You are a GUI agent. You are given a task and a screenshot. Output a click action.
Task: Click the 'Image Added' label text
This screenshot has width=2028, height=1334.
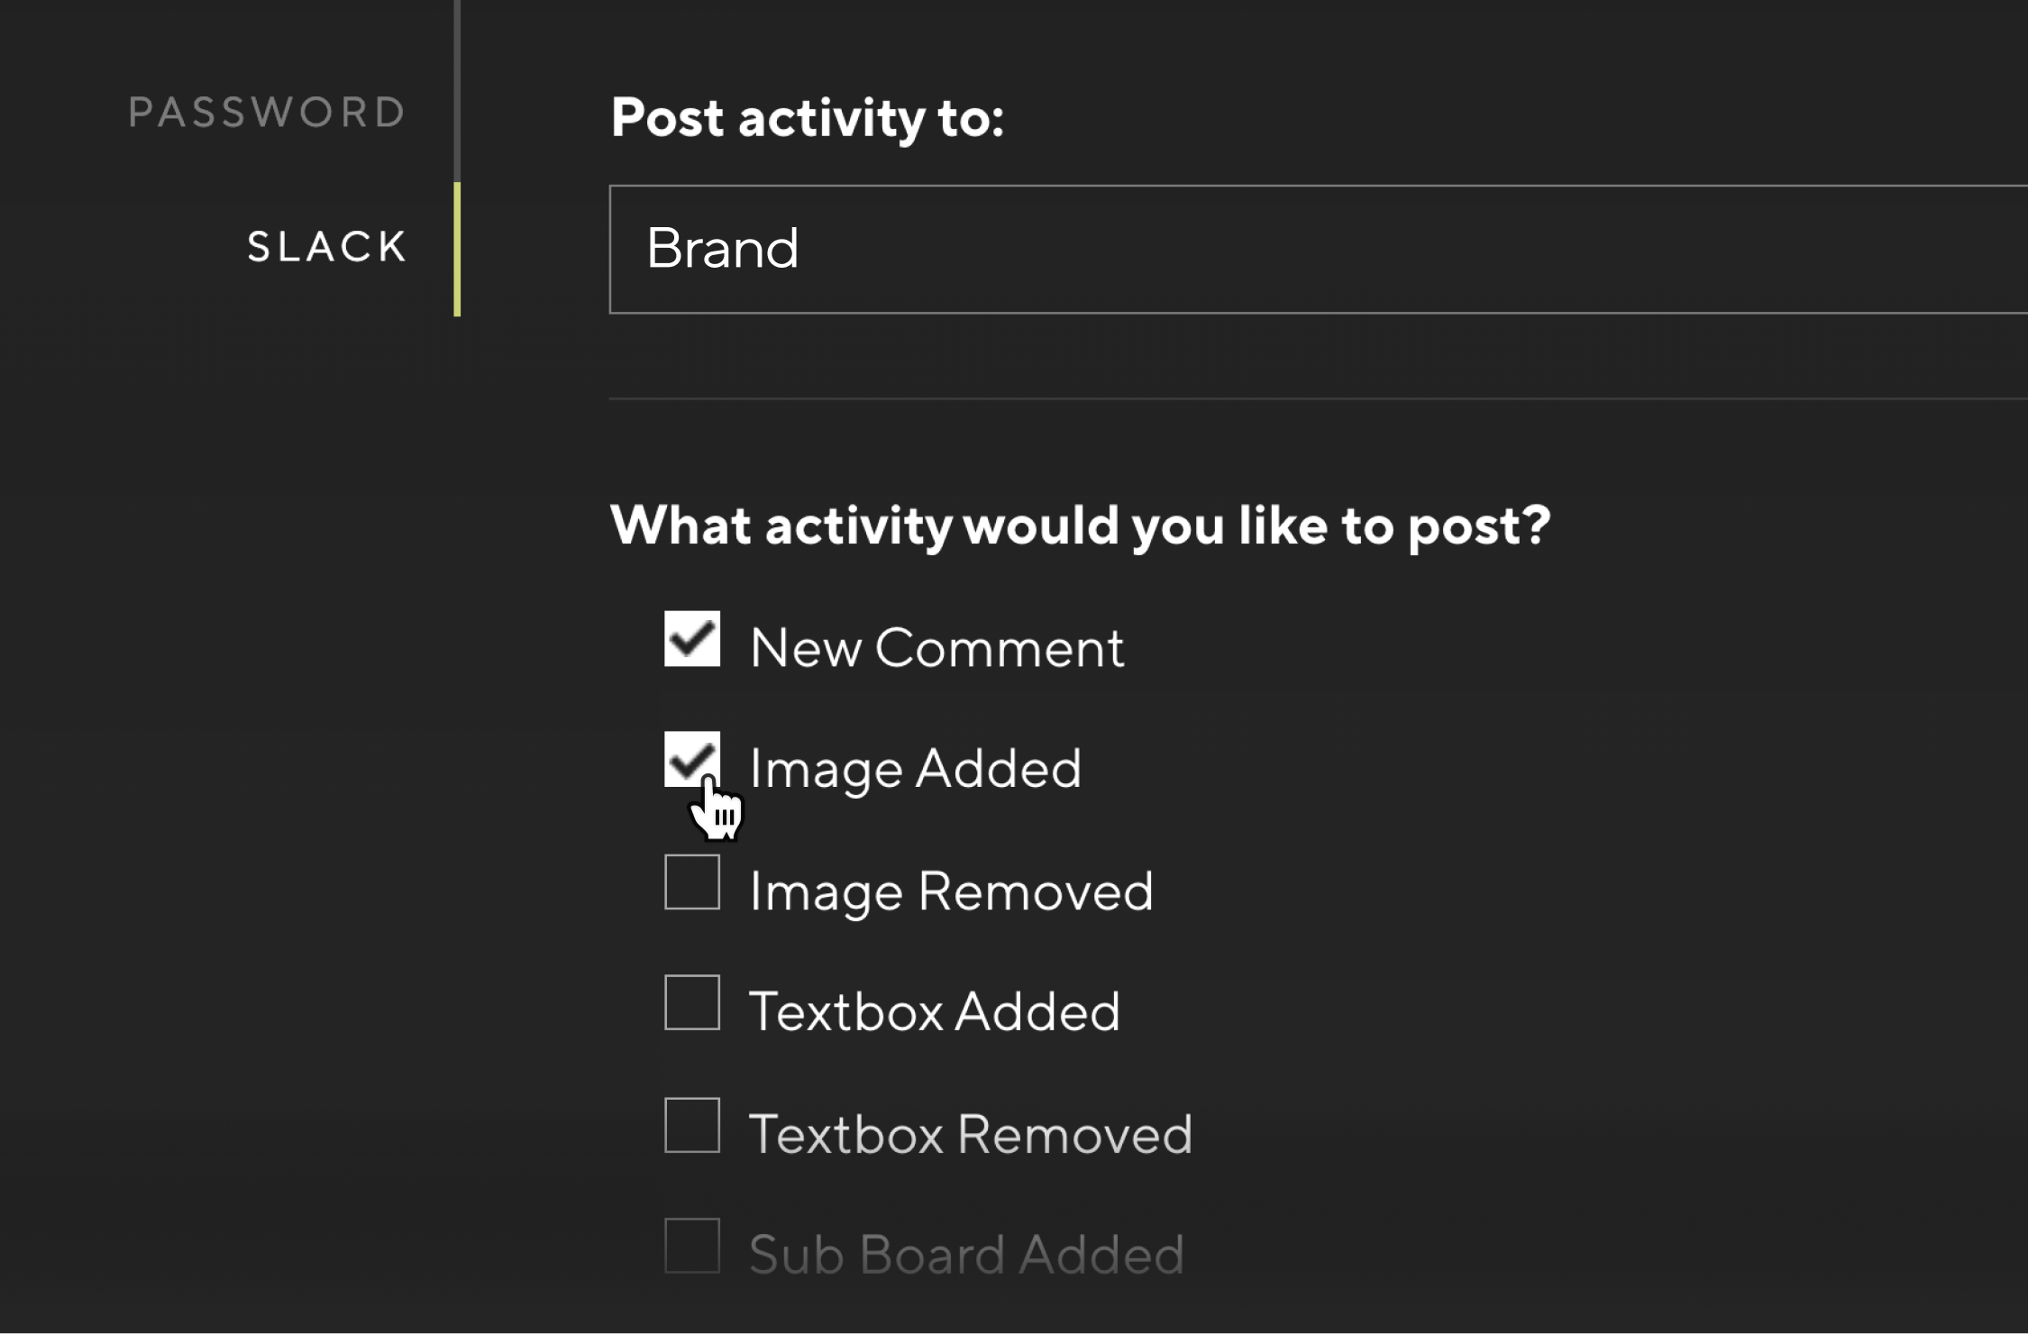(916, 771)
